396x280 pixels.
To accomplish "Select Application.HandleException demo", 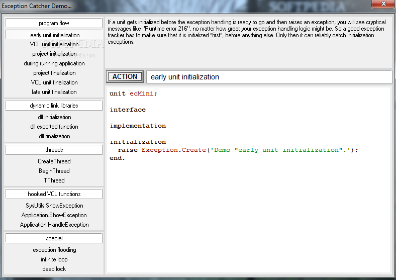I will point(54,225).
